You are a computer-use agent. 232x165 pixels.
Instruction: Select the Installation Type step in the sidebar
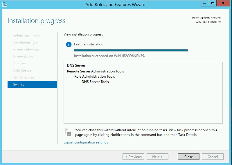coord(26,43)
